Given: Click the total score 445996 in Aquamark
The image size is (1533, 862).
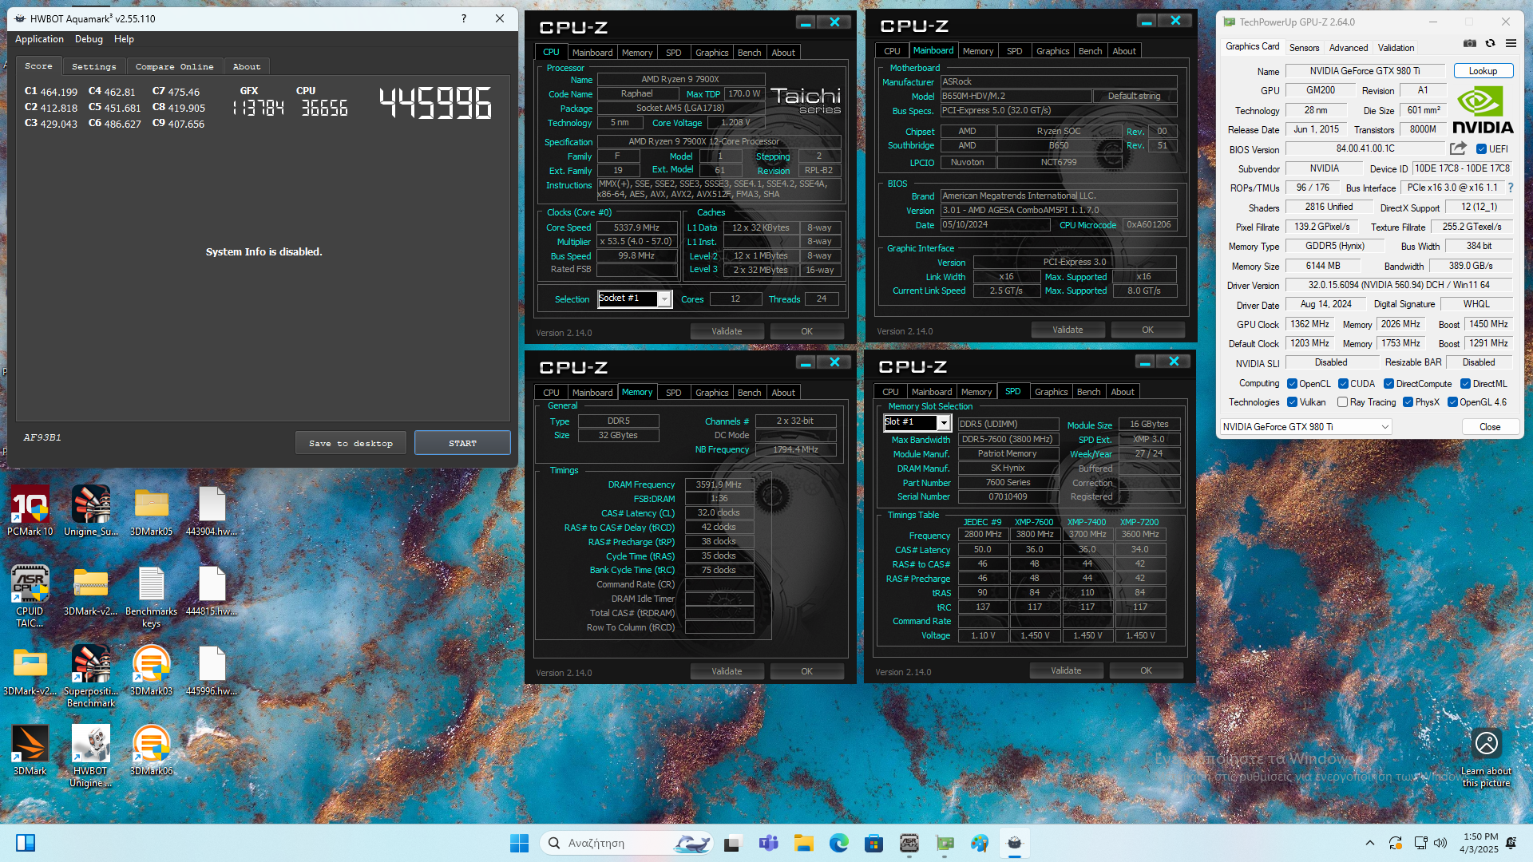Looking at the screenshot, I should pyautogui.click(x=435, y=103).
